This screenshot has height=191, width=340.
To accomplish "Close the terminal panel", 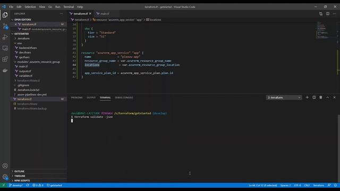I will pos(334,98).
